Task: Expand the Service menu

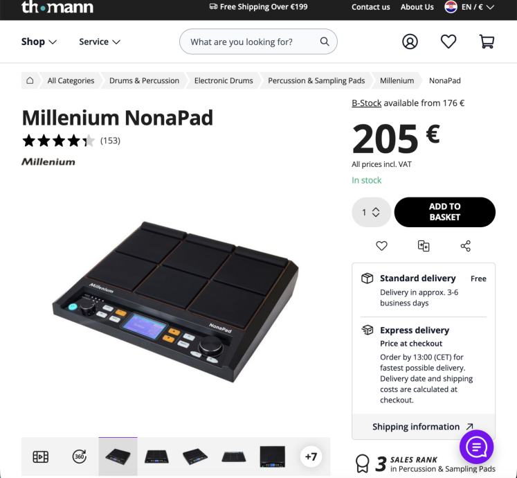Action: [x=100, y=42]
